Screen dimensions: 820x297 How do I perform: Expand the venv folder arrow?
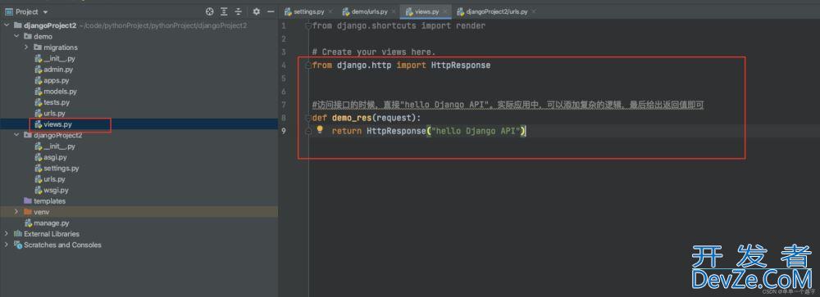(x=17, y=212)
